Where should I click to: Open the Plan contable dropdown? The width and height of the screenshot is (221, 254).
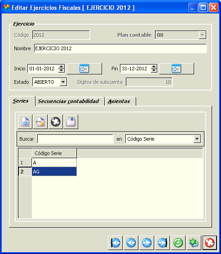202,35
